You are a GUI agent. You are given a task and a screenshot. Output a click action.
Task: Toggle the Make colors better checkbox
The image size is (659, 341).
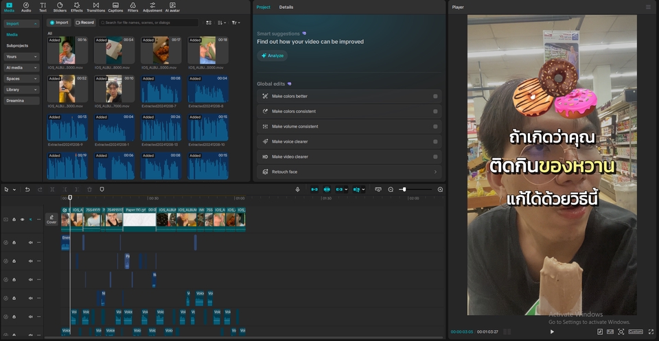435,96
